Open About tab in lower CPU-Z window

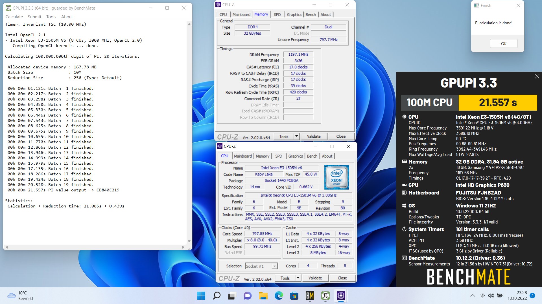pos(327,156)
